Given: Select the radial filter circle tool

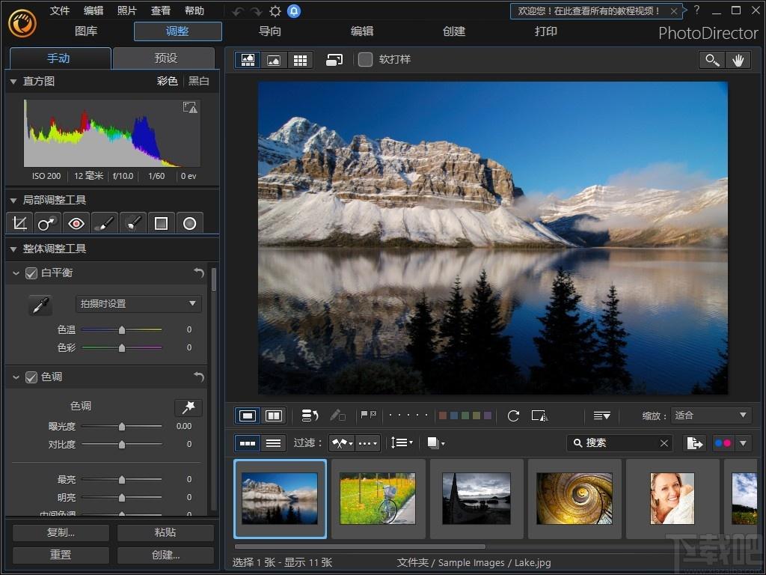Looking at the screenshot, I should click(x=189, y=223).
